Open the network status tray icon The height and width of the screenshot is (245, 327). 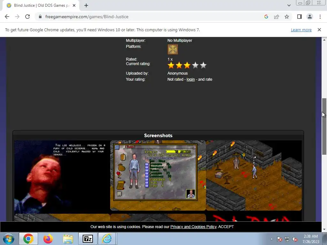coord(287,239)
